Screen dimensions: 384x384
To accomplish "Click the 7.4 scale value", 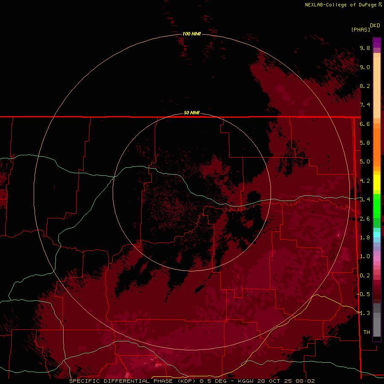I will pyautogui.click(x=365, y=105).
